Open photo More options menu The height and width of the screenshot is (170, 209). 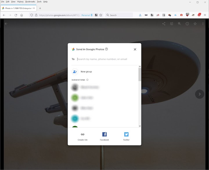coord(203,24)
